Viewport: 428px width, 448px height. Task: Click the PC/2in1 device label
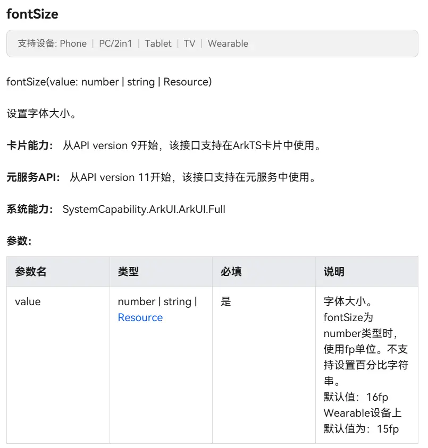pyautogui.click(x=115, y=44)
